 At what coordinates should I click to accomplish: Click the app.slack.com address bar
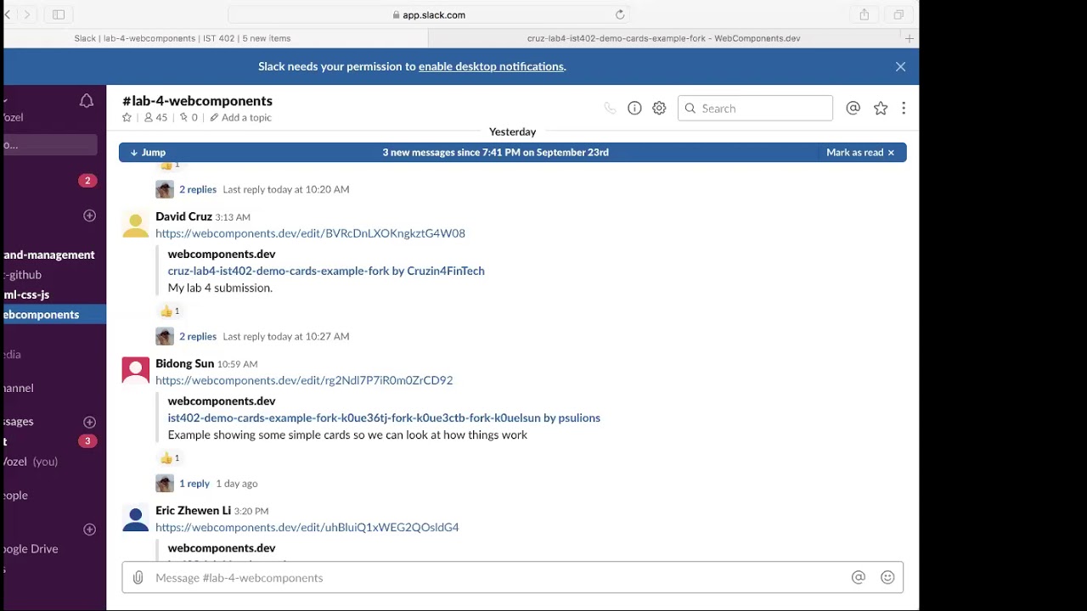[429, 14]
